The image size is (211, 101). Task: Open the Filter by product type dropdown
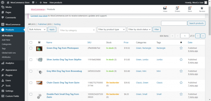click(x=111, y=29)
